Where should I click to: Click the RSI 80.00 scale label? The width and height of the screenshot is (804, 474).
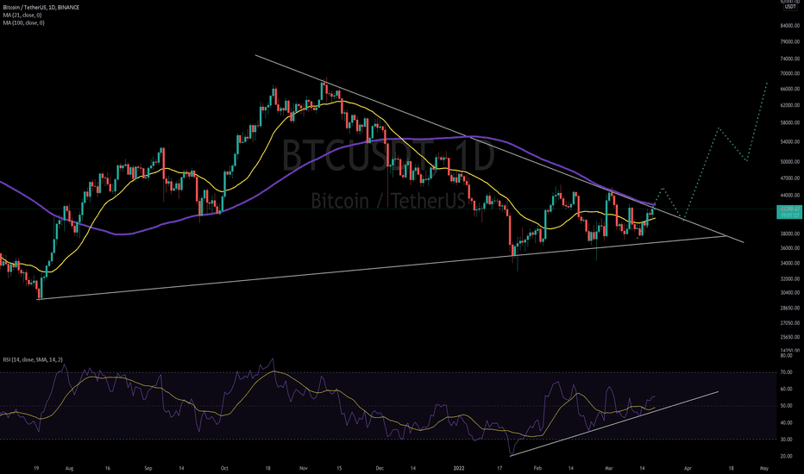click(x=786, y=356)
